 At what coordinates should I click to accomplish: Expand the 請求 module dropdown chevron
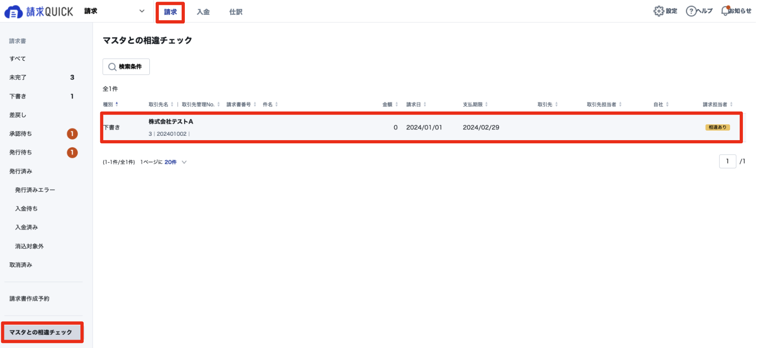[x=142, y=11]
